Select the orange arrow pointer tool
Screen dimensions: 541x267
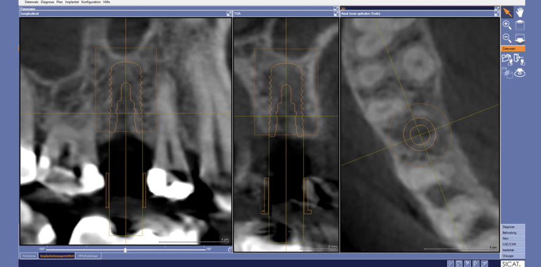(x=507, y=12)
